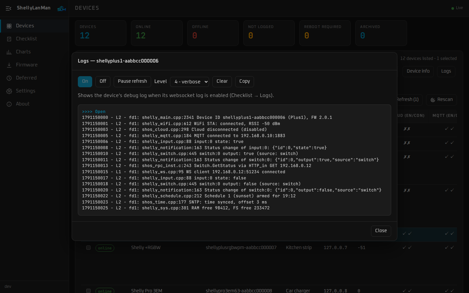Image resolution: width=469 pixels, height=293 pixels.
Task: Open the About page
Action: pos(35,104)
